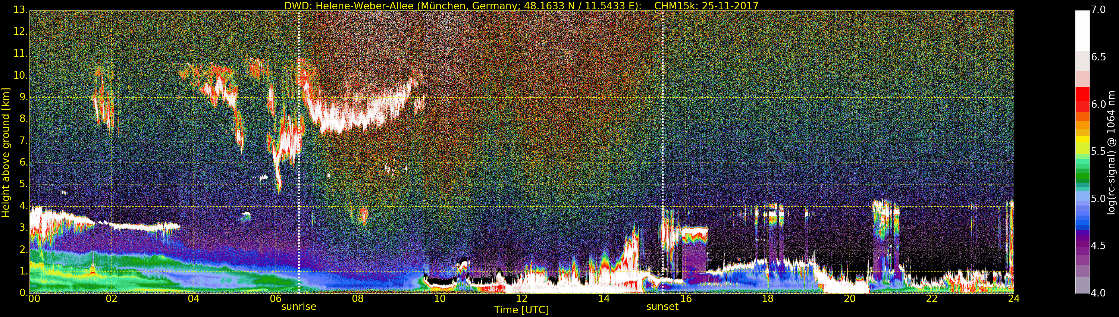Screen dimensions: 1119x317
Task: Click the height axis tick label '5.'
Action: (x=23, y=184)
